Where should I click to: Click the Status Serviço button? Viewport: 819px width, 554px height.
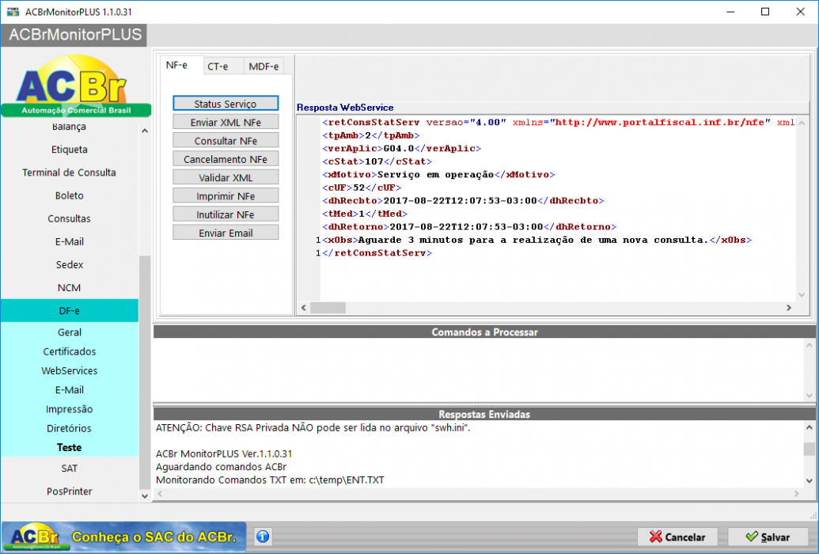(226, 104)
